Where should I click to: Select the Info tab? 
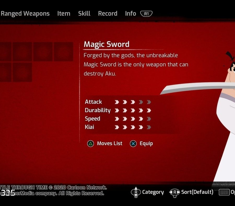(x=131, y=14)
